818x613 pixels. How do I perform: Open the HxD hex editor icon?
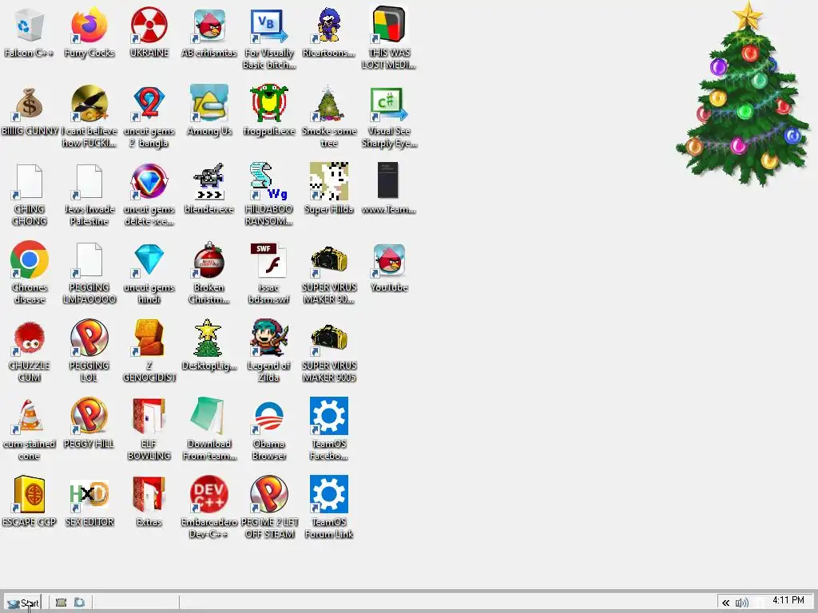coord(89,495)
